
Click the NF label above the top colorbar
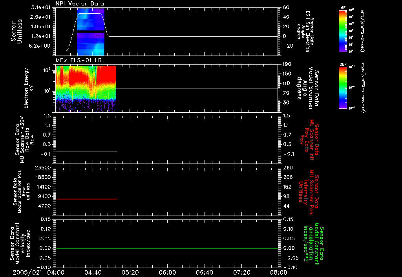click(343, 8)
